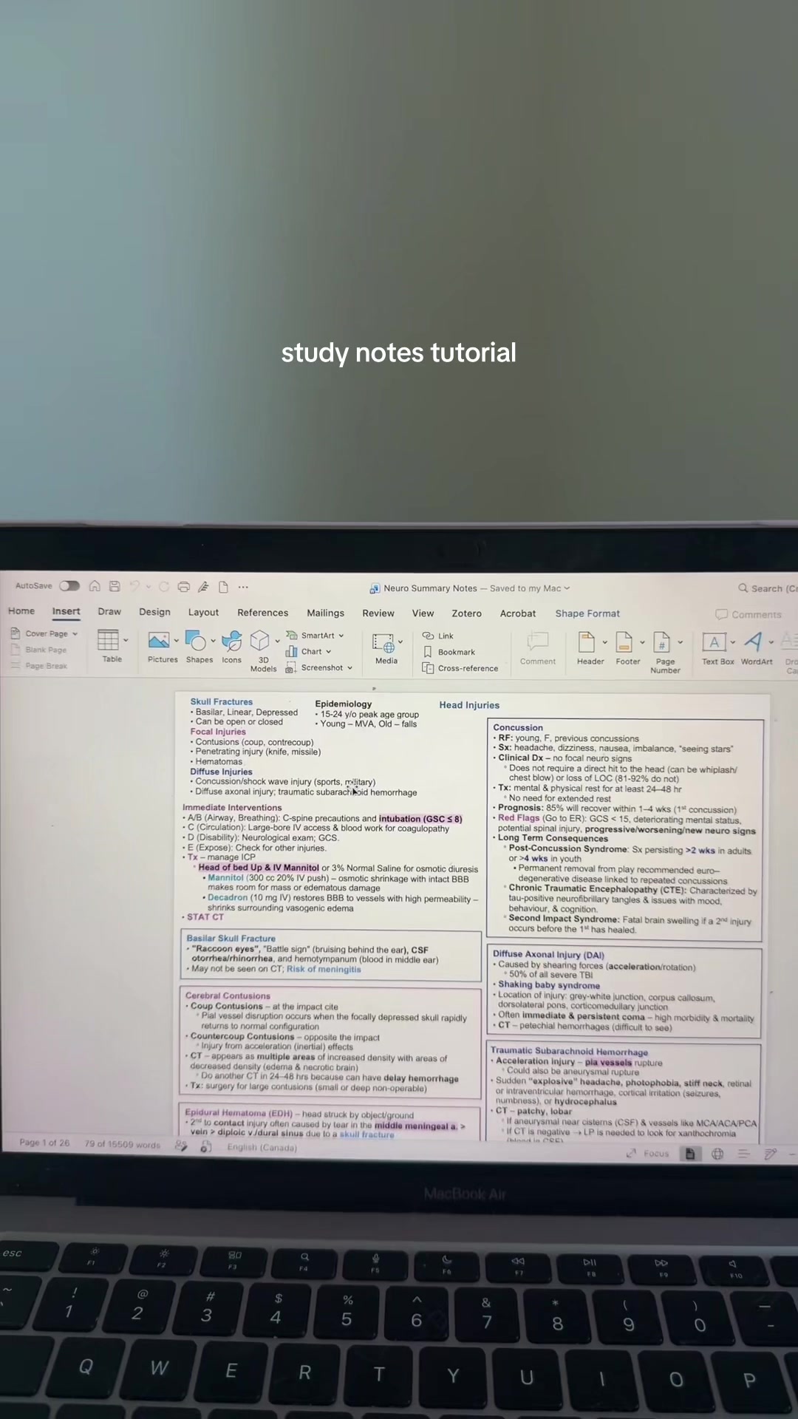Expand the Table dropdown arrow
The width and height of the screenshot is (798, 1419).
[x=126, y=640]
